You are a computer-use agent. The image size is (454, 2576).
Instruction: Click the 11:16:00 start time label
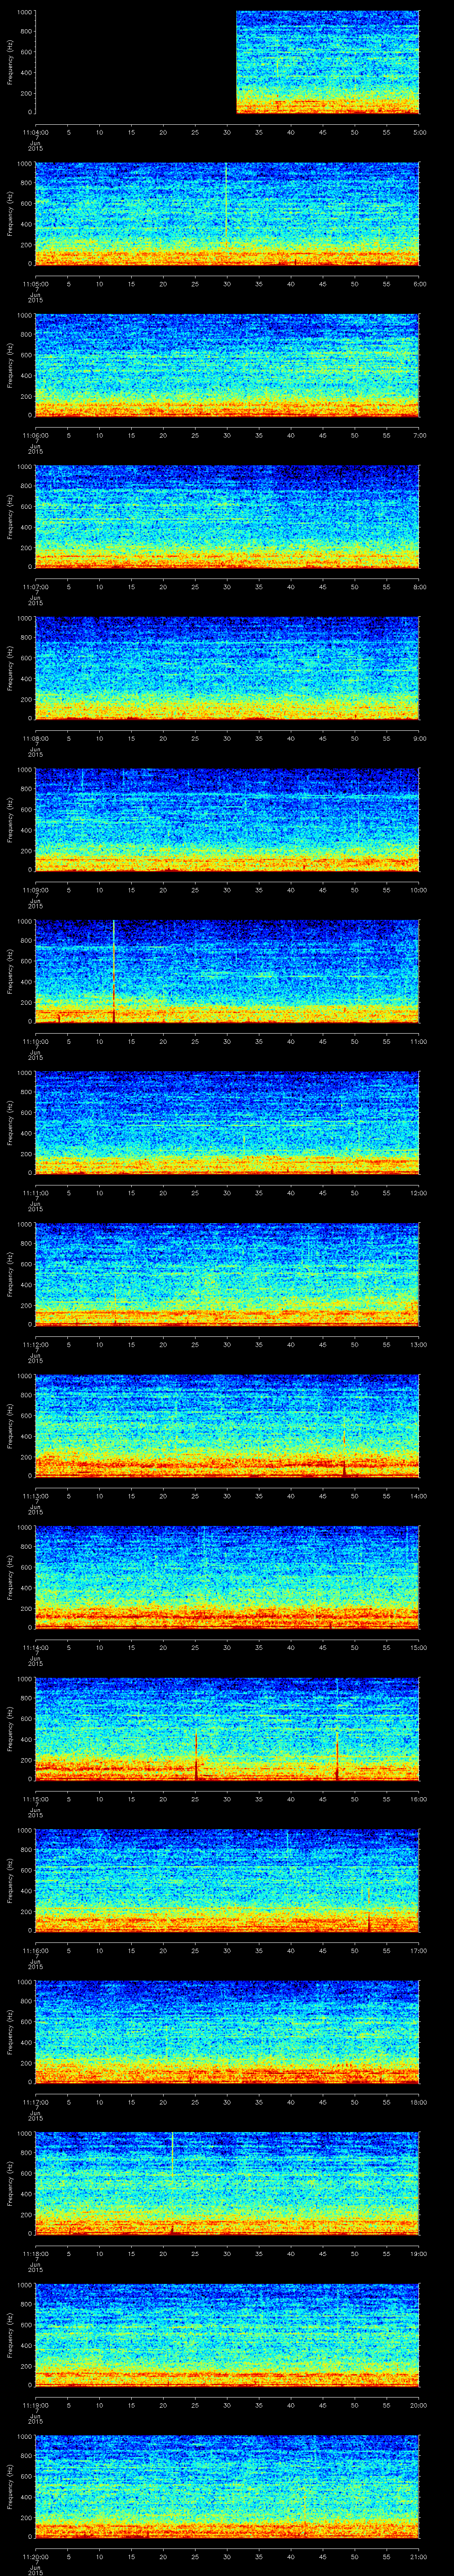(x=36, y=1951)
